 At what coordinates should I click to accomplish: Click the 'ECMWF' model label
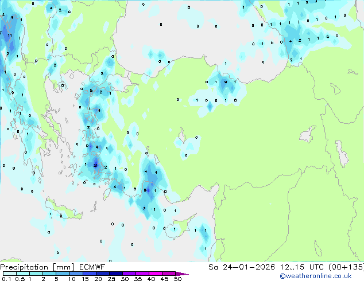click(92, 267)
